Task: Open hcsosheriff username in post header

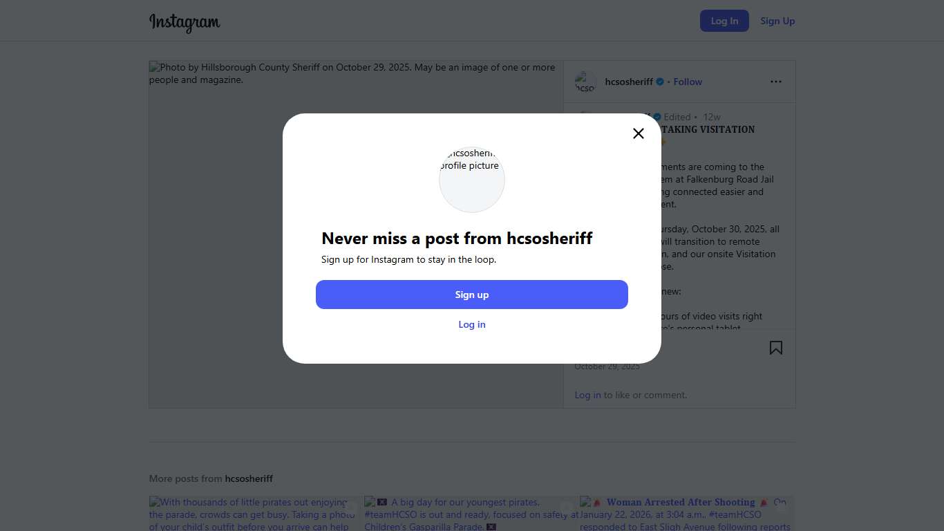Action: [x=629, y=82]
